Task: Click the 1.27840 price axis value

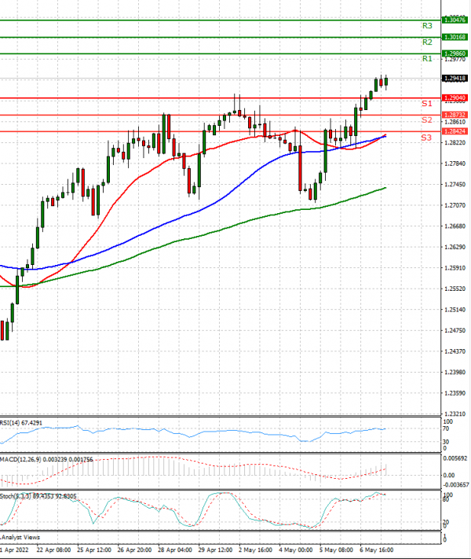Action: (455, 164)
